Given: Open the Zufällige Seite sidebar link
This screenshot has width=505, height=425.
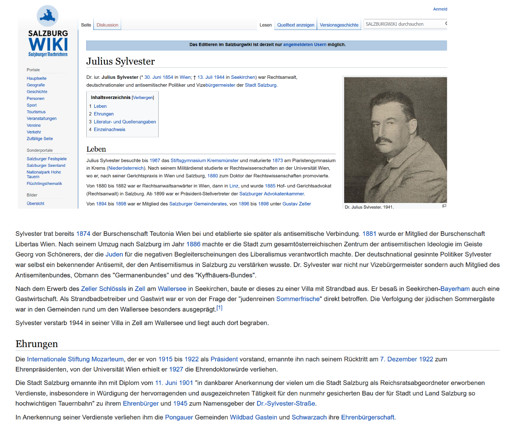Looking at the screenshot, I should [x=40, y=139].
